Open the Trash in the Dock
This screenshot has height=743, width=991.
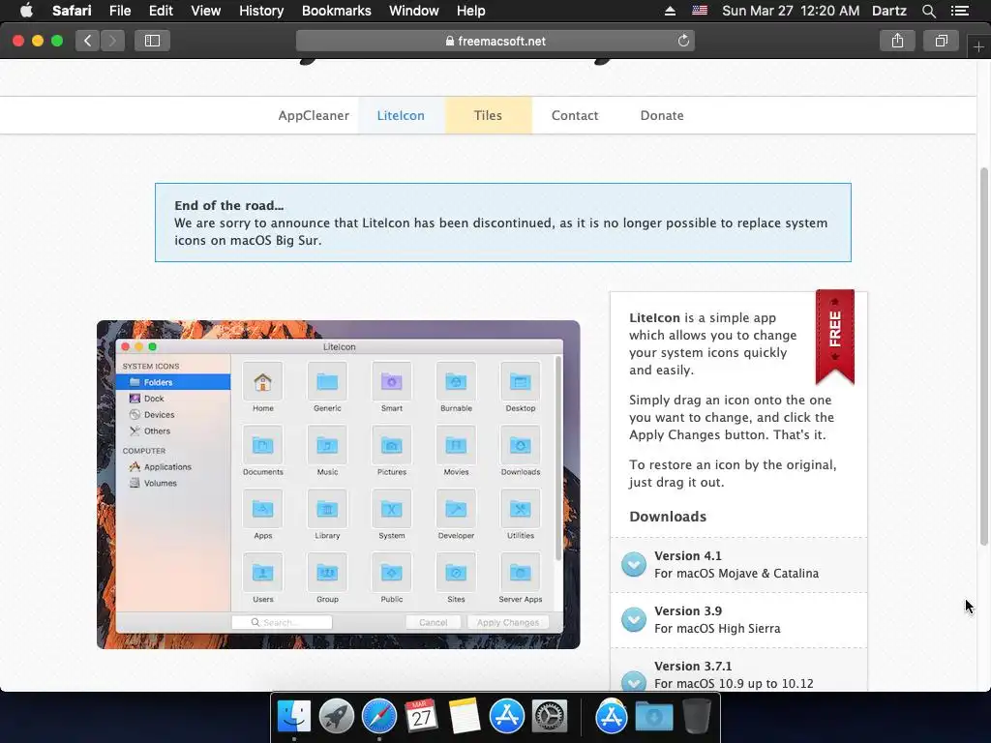[697, 717]
